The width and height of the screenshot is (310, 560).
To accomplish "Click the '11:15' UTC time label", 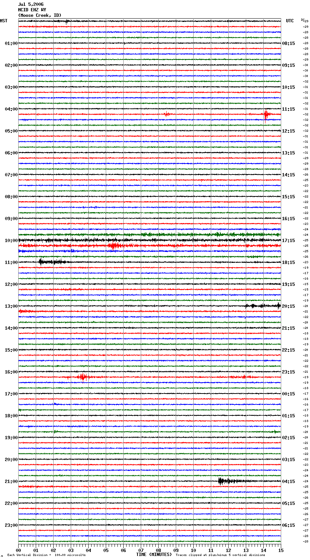I will [288, 109].
